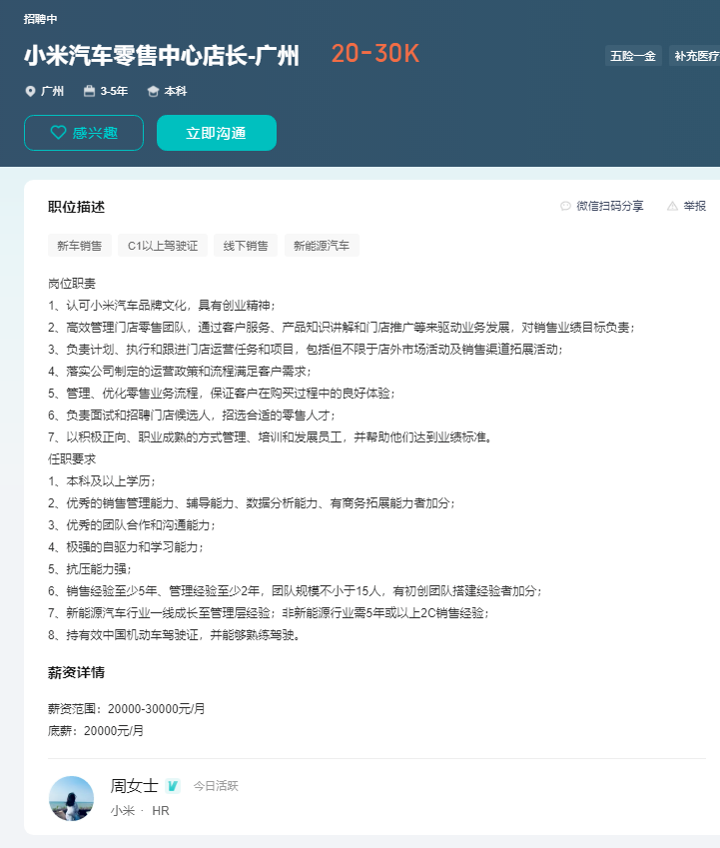Click the line about 持有效中国机动车驾驶证
The width and height of the screenshot is (720, 848).
[x=174, y=635]
